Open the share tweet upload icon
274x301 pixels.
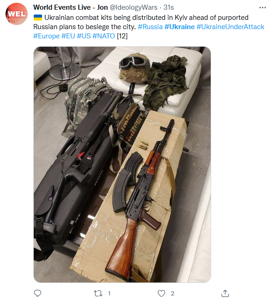pos(225,293)
